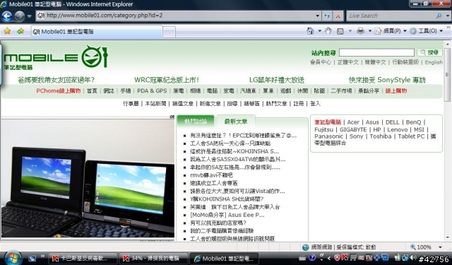Select the Mobile01 筆記型電腦 browser tab
Image resolution: width=452 pixels, height=265 pixels.
coord(97,32)
